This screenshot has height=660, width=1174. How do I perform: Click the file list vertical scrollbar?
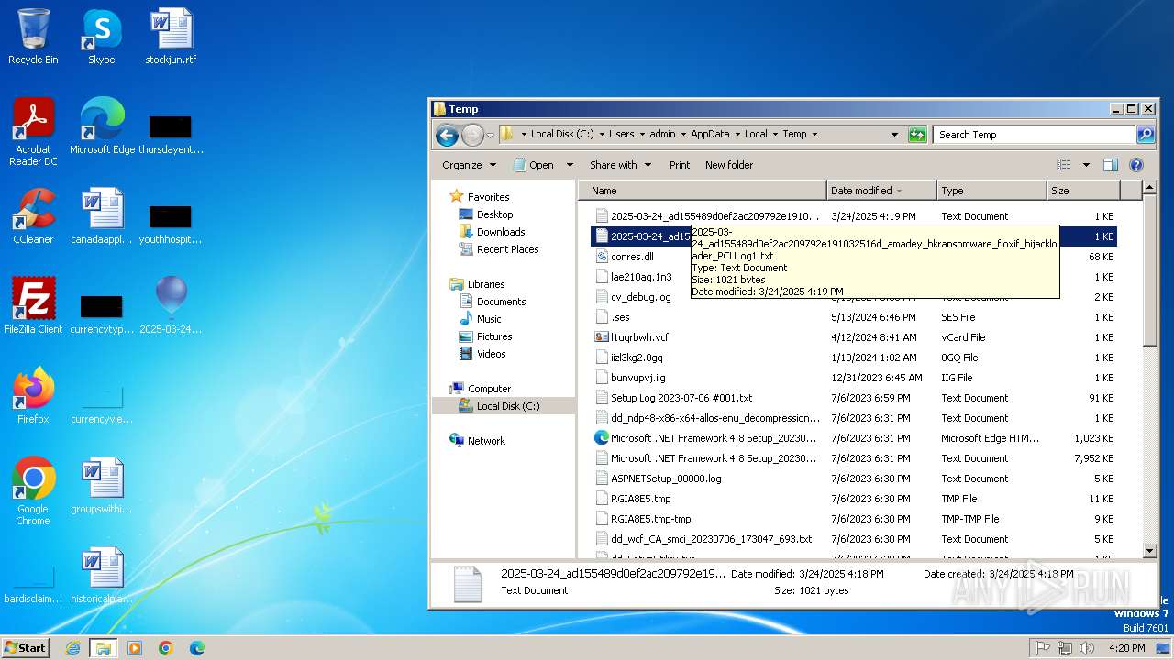[1150, 272]
